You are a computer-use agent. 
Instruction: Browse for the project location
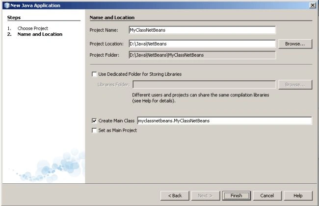[295, 44]
